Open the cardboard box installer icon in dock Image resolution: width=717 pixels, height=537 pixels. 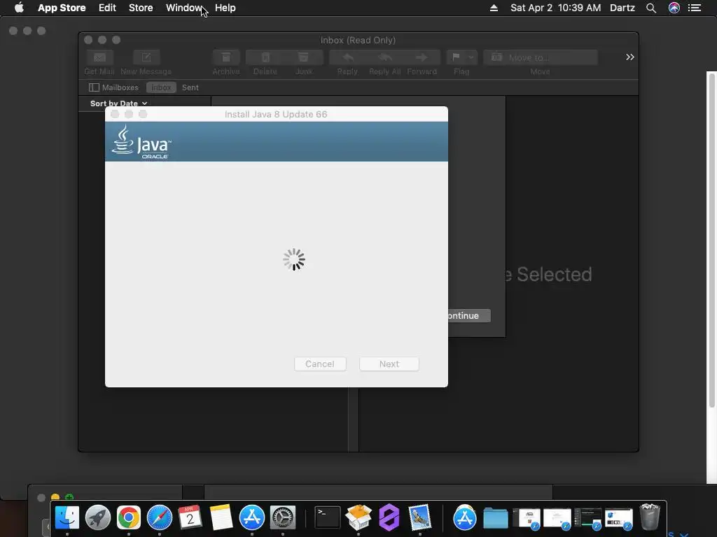pos(358,518)
